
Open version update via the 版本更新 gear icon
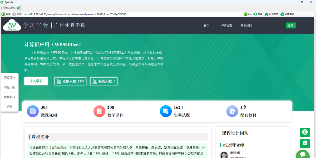coord(282,14)
